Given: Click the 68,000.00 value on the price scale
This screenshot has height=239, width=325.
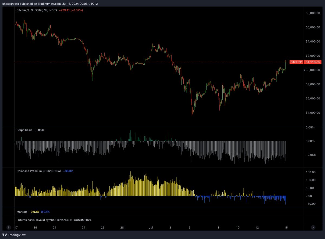Looking at the screenshot, I should coord(313,12).
